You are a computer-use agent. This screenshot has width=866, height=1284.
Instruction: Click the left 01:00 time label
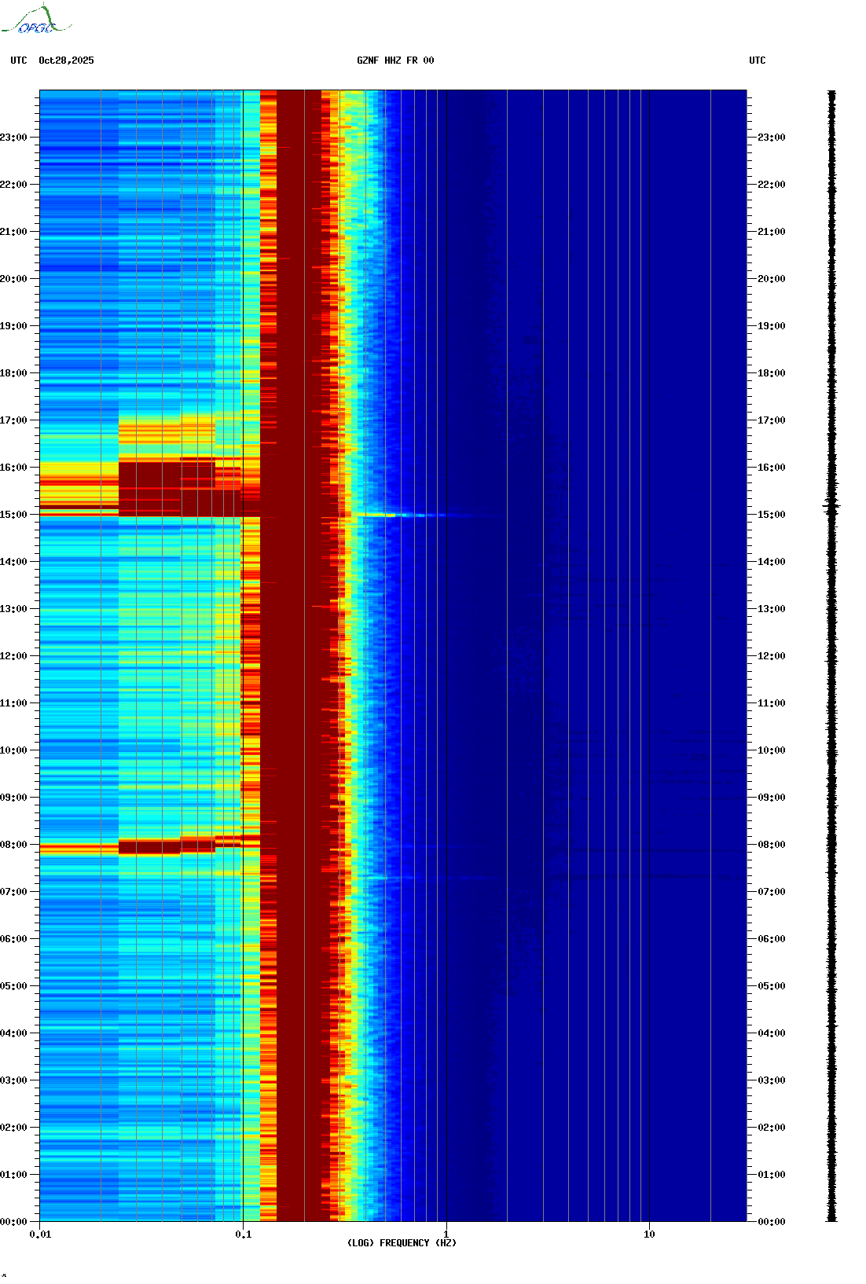point(13,1175)
